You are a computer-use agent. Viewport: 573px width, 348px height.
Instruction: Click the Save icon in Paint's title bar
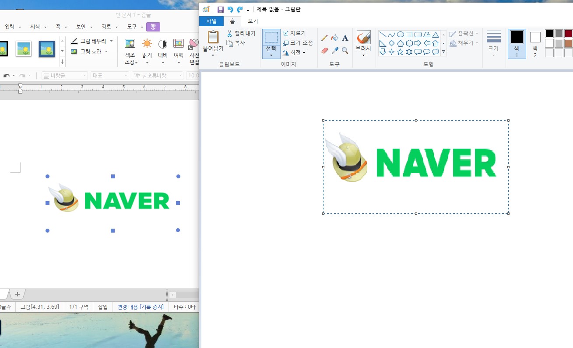[221, 9]
